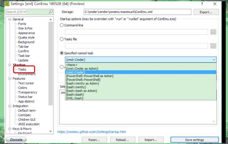Open the Background settings page
This screenshot has width=228, height=144.
tap(26, 42)
